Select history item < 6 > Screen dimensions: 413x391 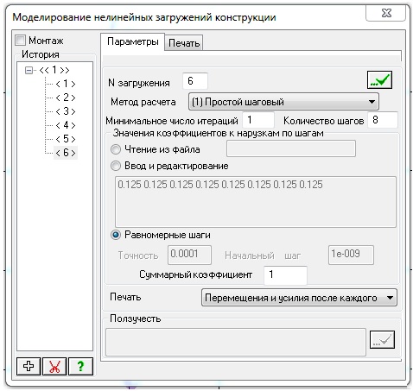[x=66, y=153]
